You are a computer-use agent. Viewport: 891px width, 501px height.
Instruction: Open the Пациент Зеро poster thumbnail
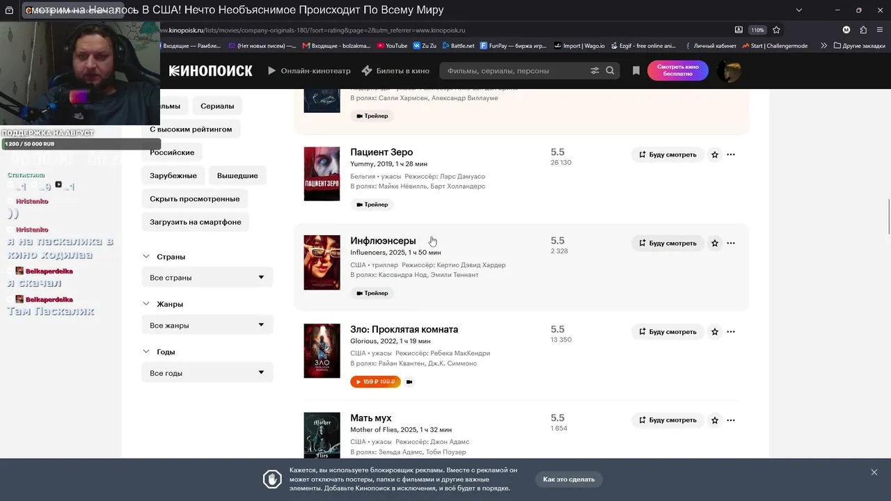[x=322, y=174]
